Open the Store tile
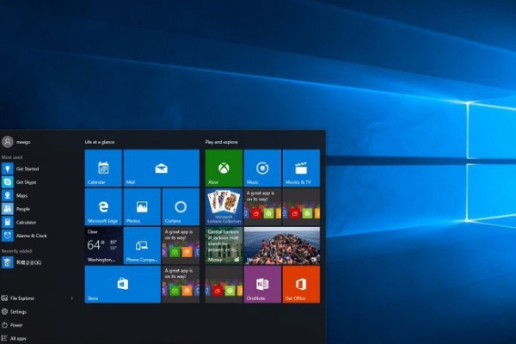Viewport: 516px width, 344px height. pyautogui.click(x=123, y=285)
